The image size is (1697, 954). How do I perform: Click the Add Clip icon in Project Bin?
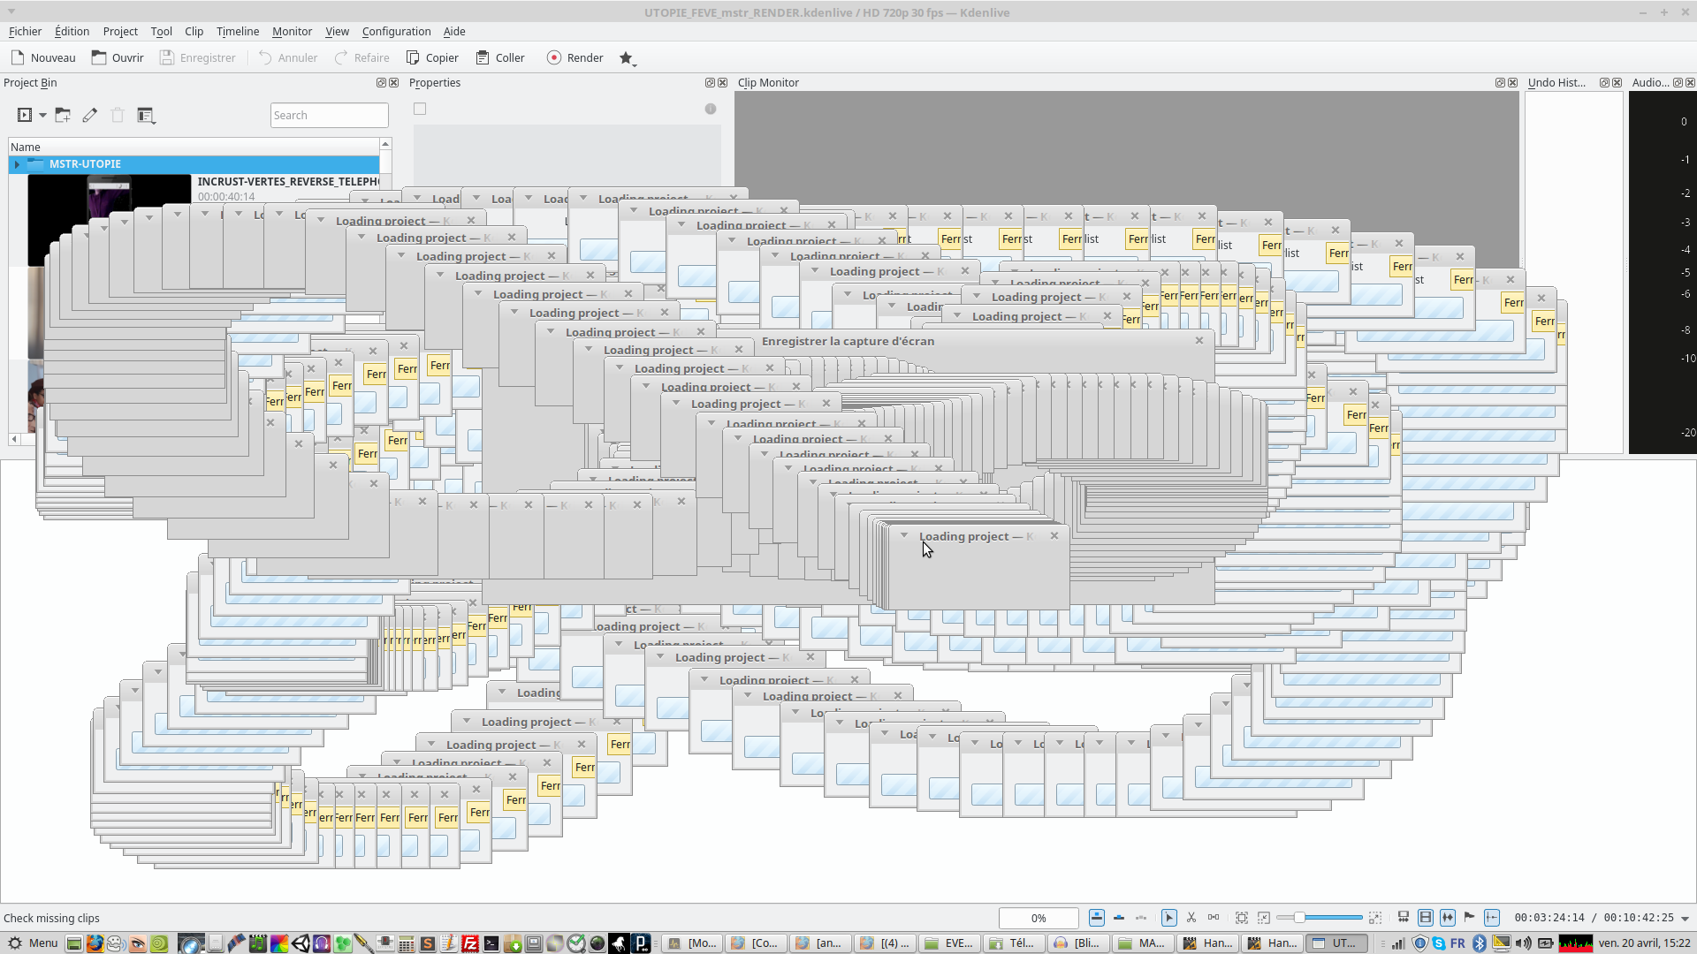tap(25, 115)
